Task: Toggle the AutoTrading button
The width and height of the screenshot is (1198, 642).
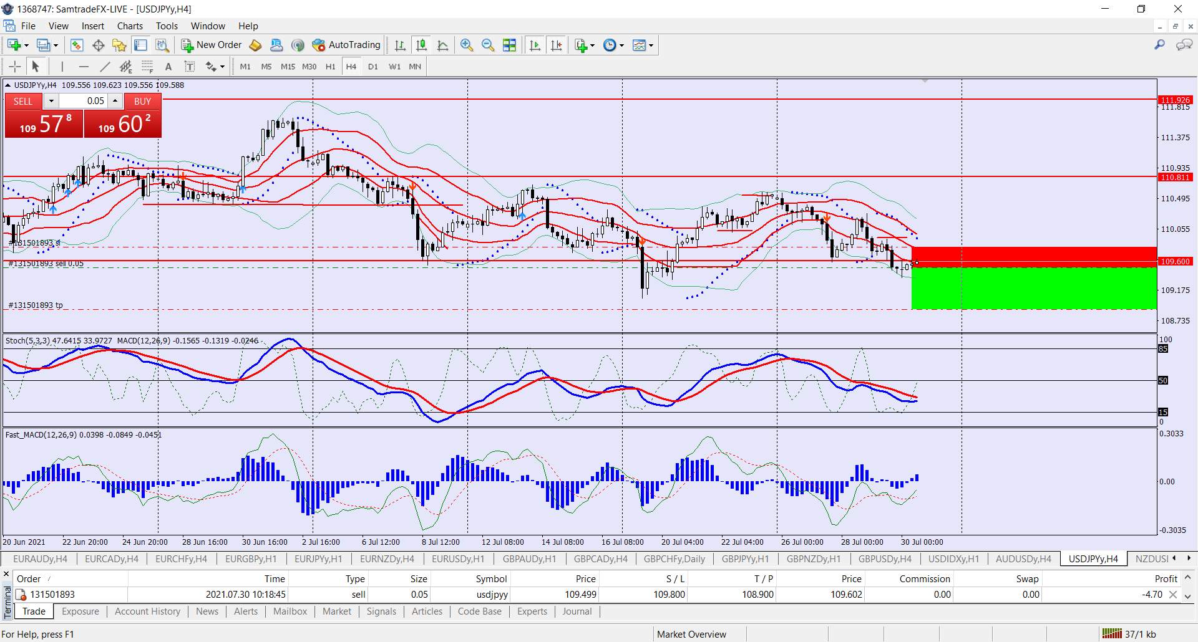Action: (346, 45)
